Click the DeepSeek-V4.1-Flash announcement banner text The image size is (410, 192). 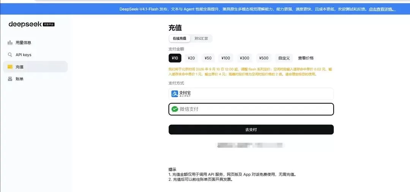(243, 9)
